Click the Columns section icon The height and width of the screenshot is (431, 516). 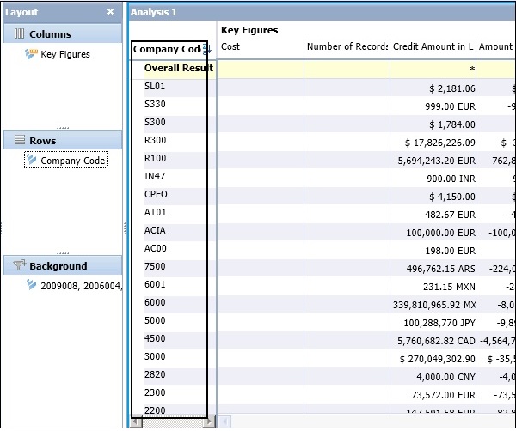[x=19, y=34]
